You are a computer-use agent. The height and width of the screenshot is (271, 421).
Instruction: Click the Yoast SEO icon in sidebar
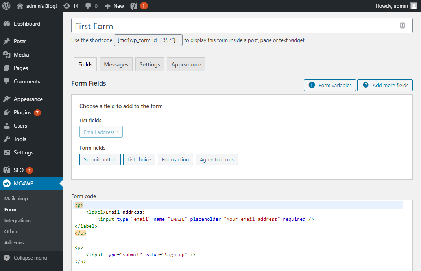(x=7, y=170)
